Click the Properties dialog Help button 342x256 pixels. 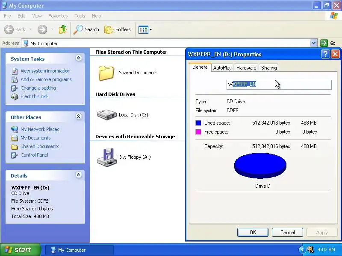pos(325,54)
